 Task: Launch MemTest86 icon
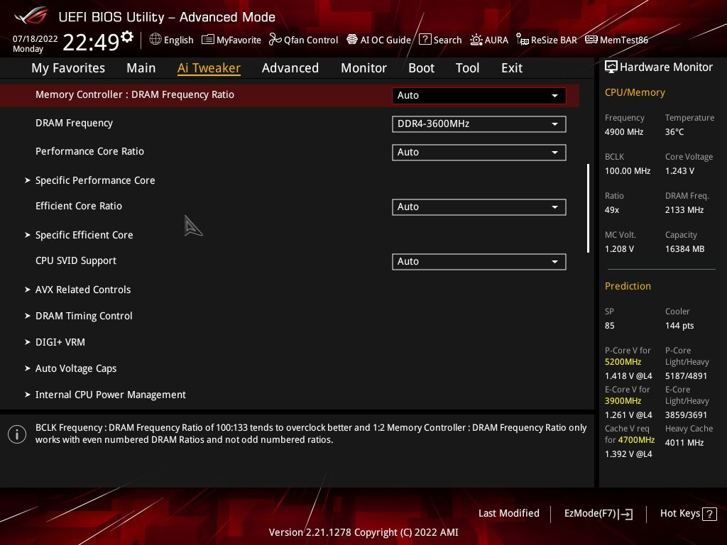click(591, 40)
